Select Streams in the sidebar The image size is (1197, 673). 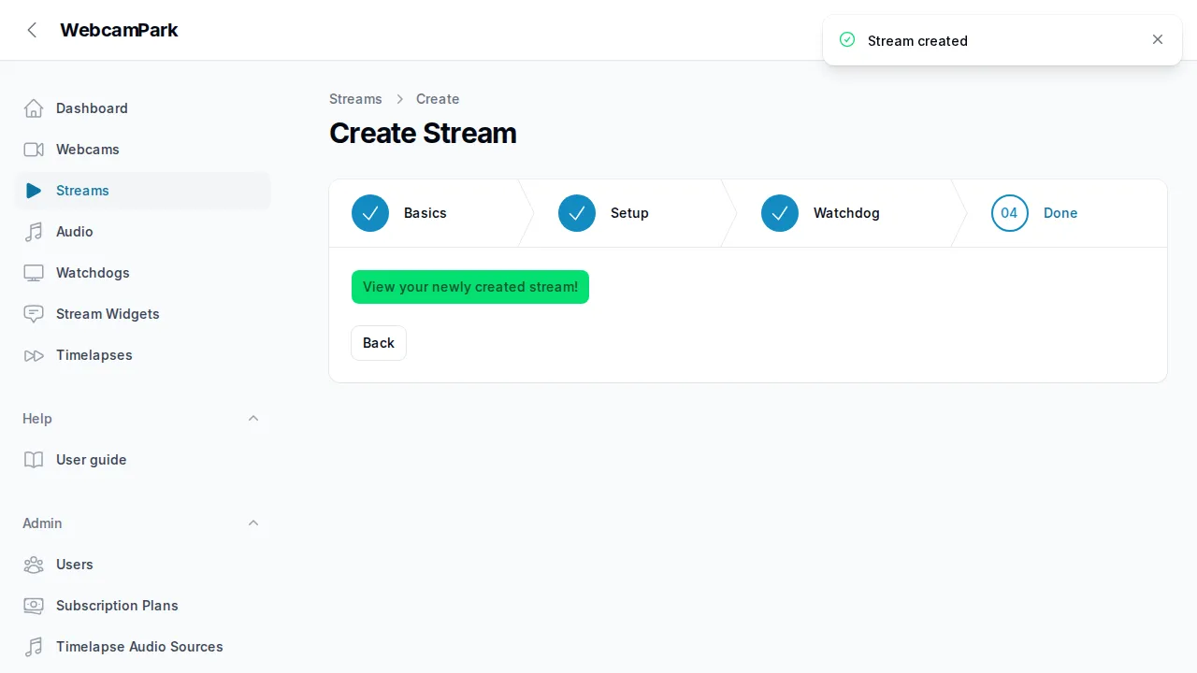pyautogui.click(x=143, y=191)
